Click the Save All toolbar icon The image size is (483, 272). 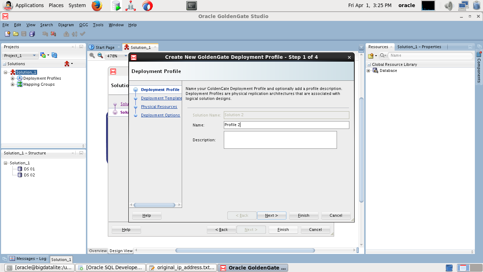tap(32, 34)
